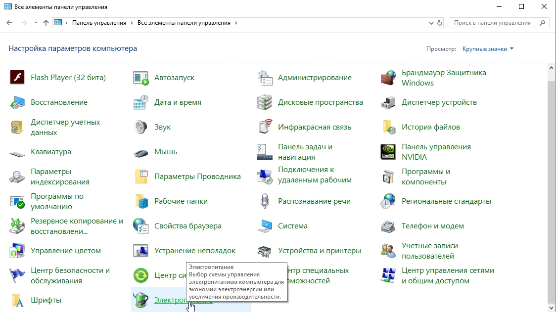Open the Клавиатура keyboard icon
Viewport: 556px width, 312px height.
[17, 153]
